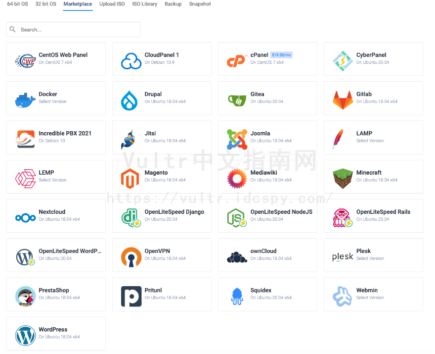Click 'On Ubuntu 18.04 x64' under Nextcloud
Screen dimensions: 435x354
pos(59,219)
